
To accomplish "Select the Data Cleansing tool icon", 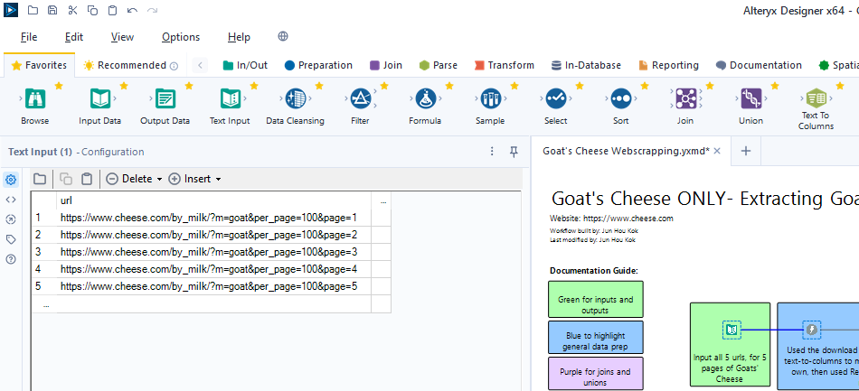I will point(296,98).
